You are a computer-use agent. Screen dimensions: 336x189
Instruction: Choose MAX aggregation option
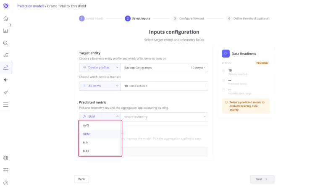100,151
